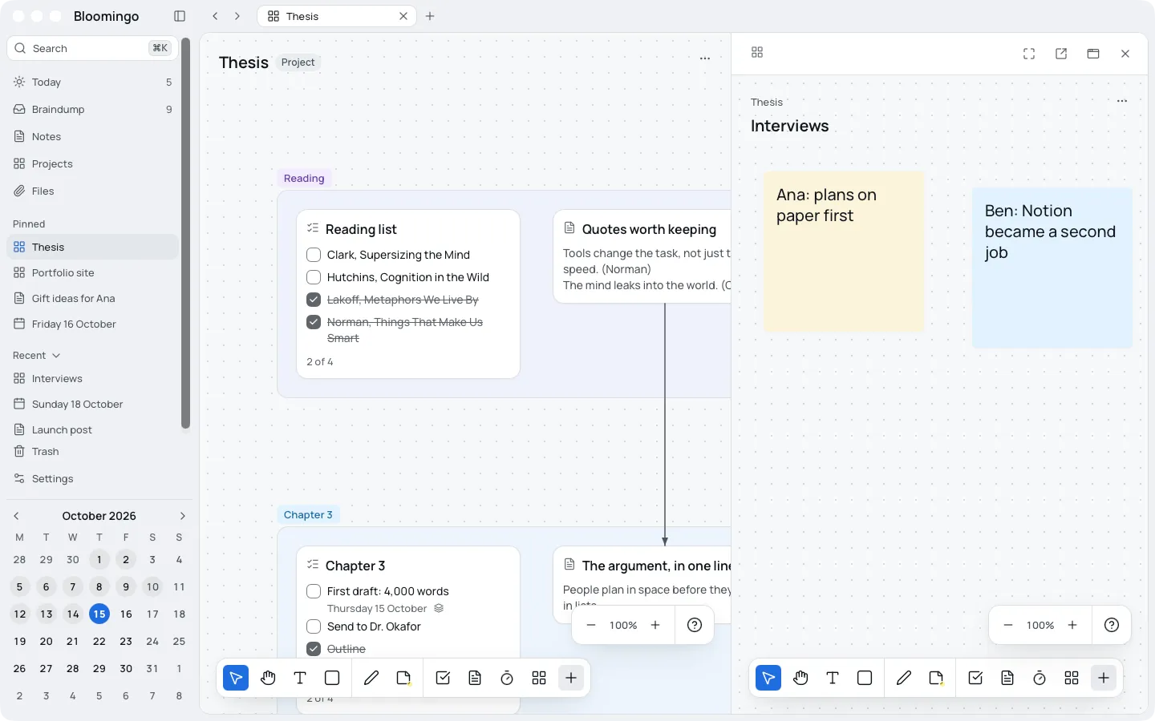The height and width of the screenshot is (721, 1155).
Task: Open a new tab with plus button
Action: pos(430,16)
